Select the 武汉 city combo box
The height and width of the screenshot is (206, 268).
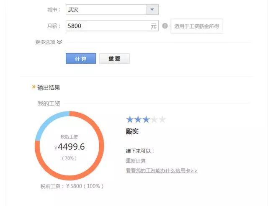point(112,10)
